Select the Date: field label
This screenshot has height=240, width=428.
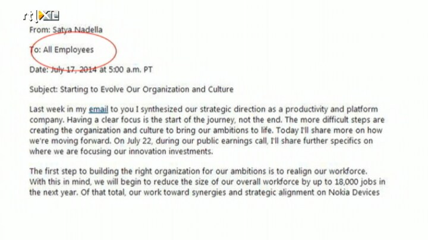[x=39, y=69]
